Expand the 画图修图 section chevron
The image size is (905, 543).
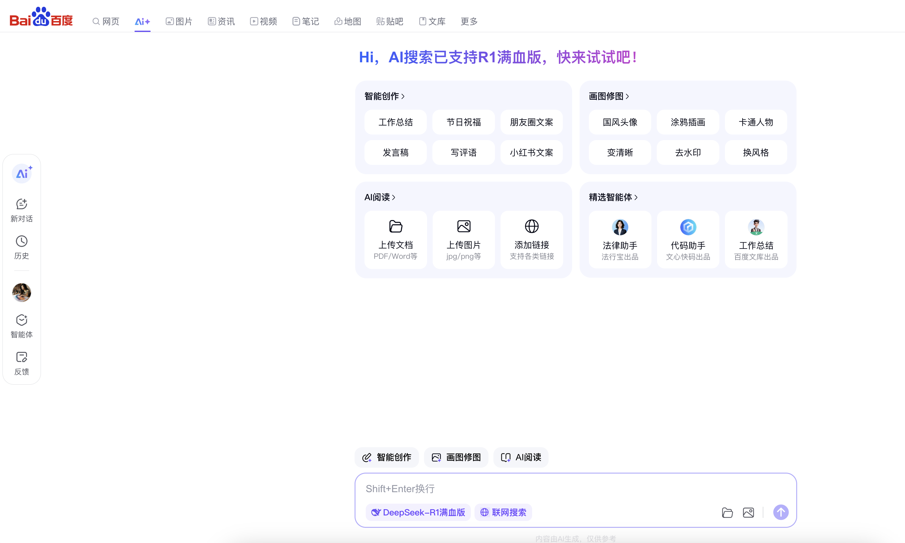(x=627, y=96)
